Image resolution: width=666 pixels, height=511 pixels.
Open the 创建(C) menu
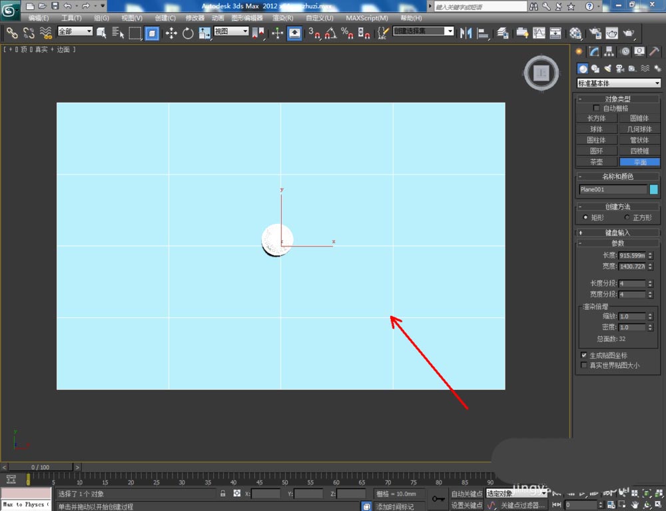[x=165, y=18]
